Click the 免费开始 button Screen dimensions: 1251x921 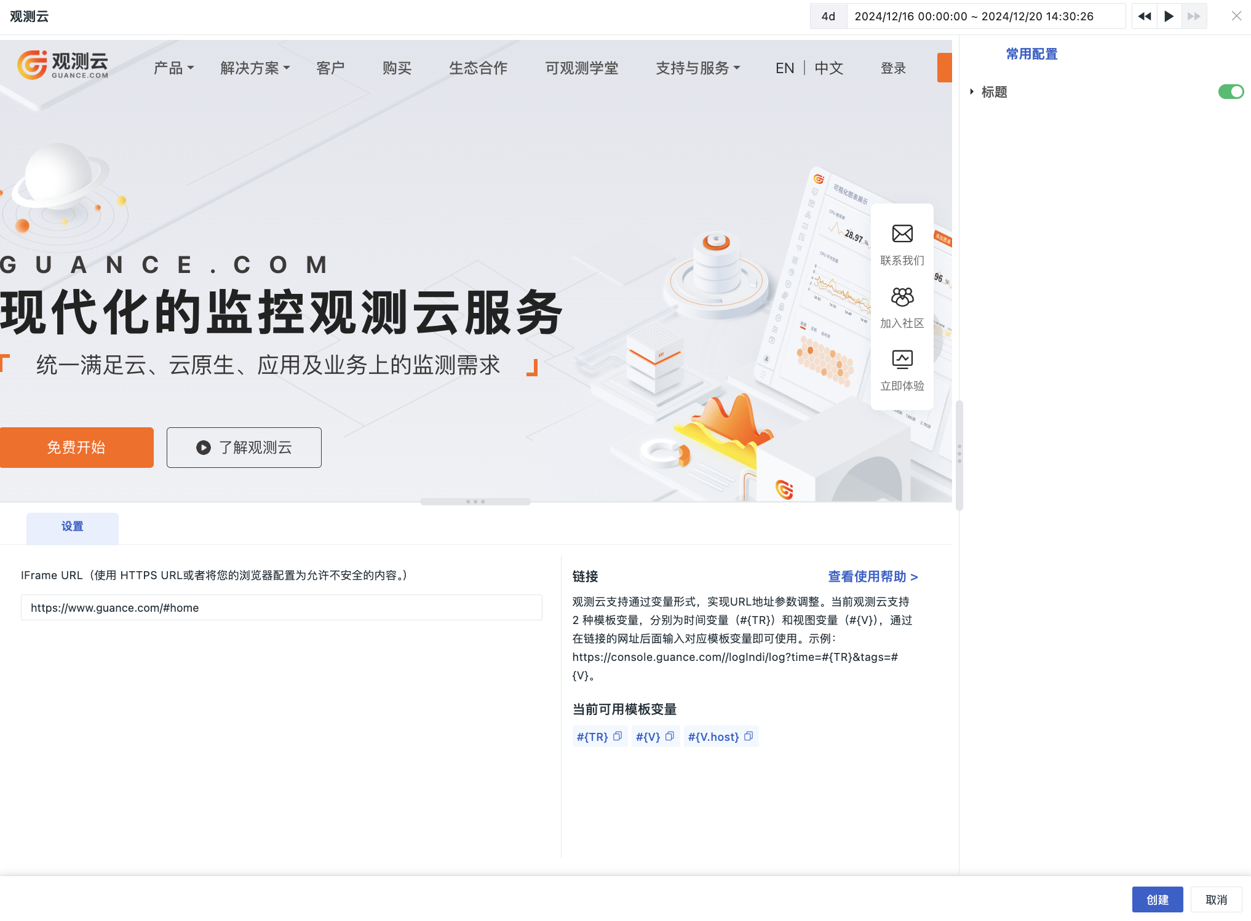pos(76,448)
